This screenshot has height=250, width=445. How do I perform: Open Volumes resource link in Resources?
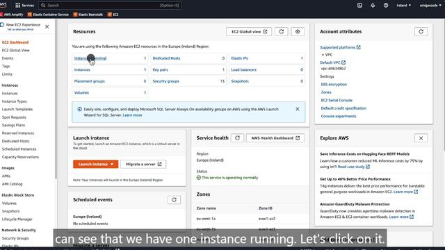[x=81, y=92]
